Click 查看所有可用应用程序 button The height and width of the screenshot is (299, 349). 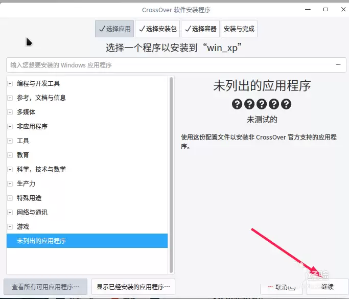tap(45, 287)
